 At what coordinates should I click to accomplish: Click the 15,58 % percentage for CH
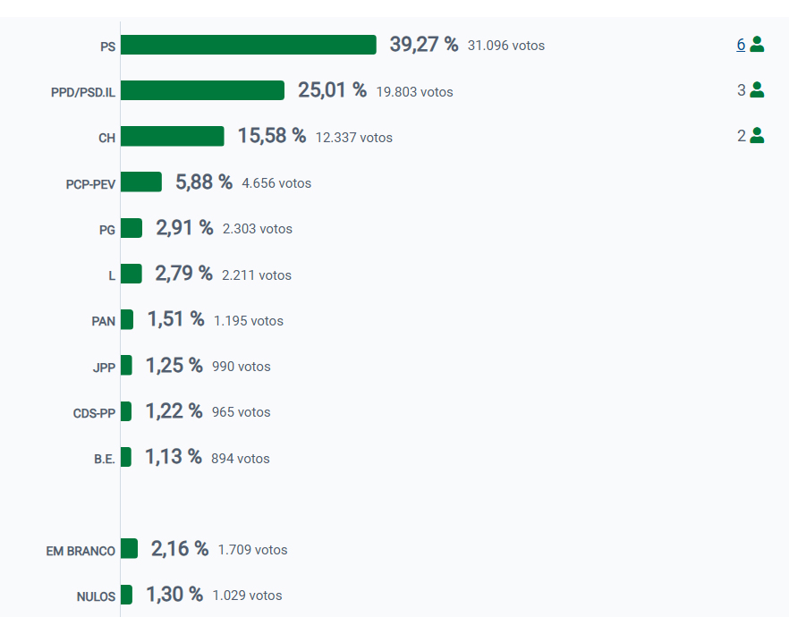271,136
